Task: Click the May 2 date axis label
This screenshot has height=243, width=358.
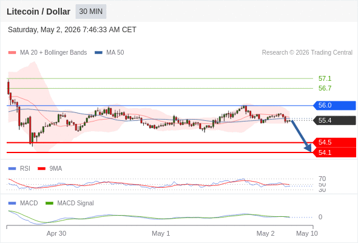Action: pos(266,233)
